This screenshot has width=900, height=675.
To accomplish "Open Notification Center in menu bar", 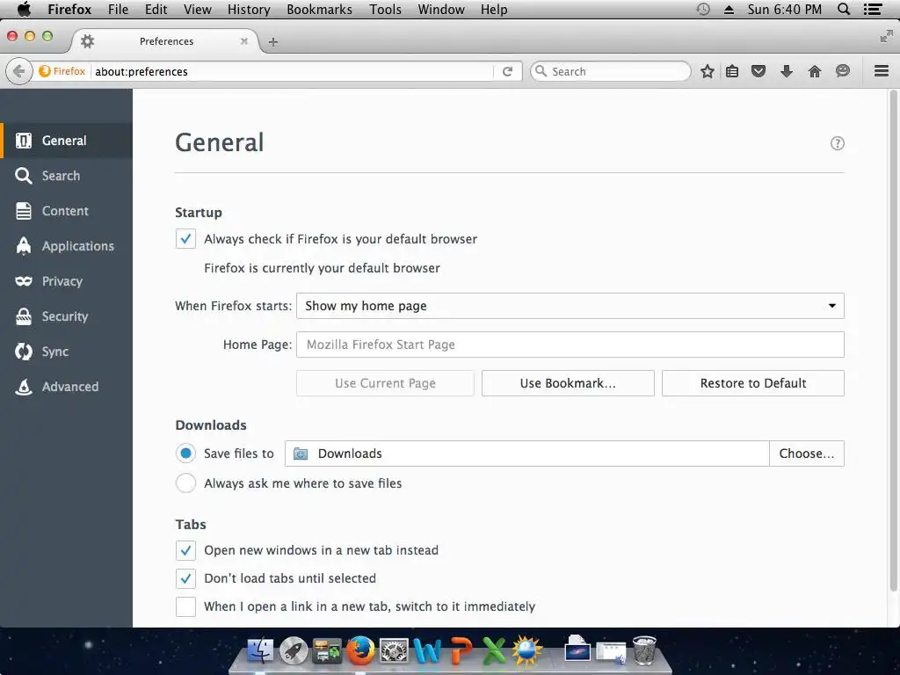I will 873,9.
